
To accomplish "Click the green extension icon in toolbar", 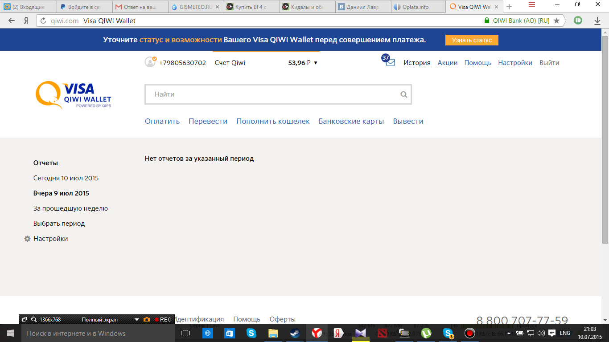I will pyautogui.click(x=578, y=20).
